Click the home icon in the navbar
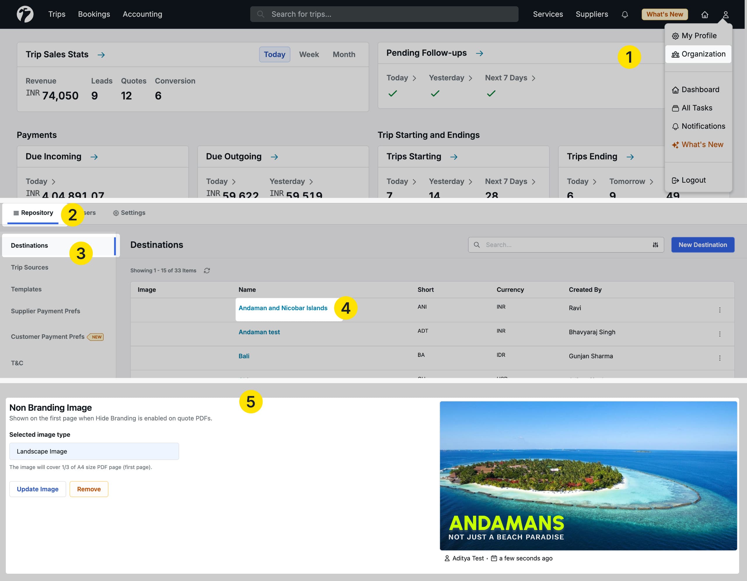Viewport: 747px width, 581px height. (705, 14)
